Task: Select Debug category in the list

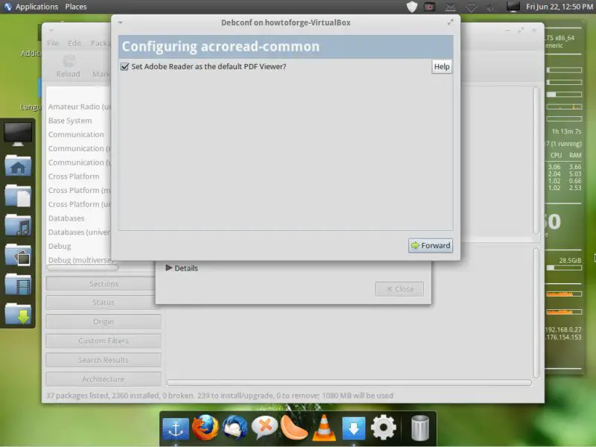Action: coord(60,247)
